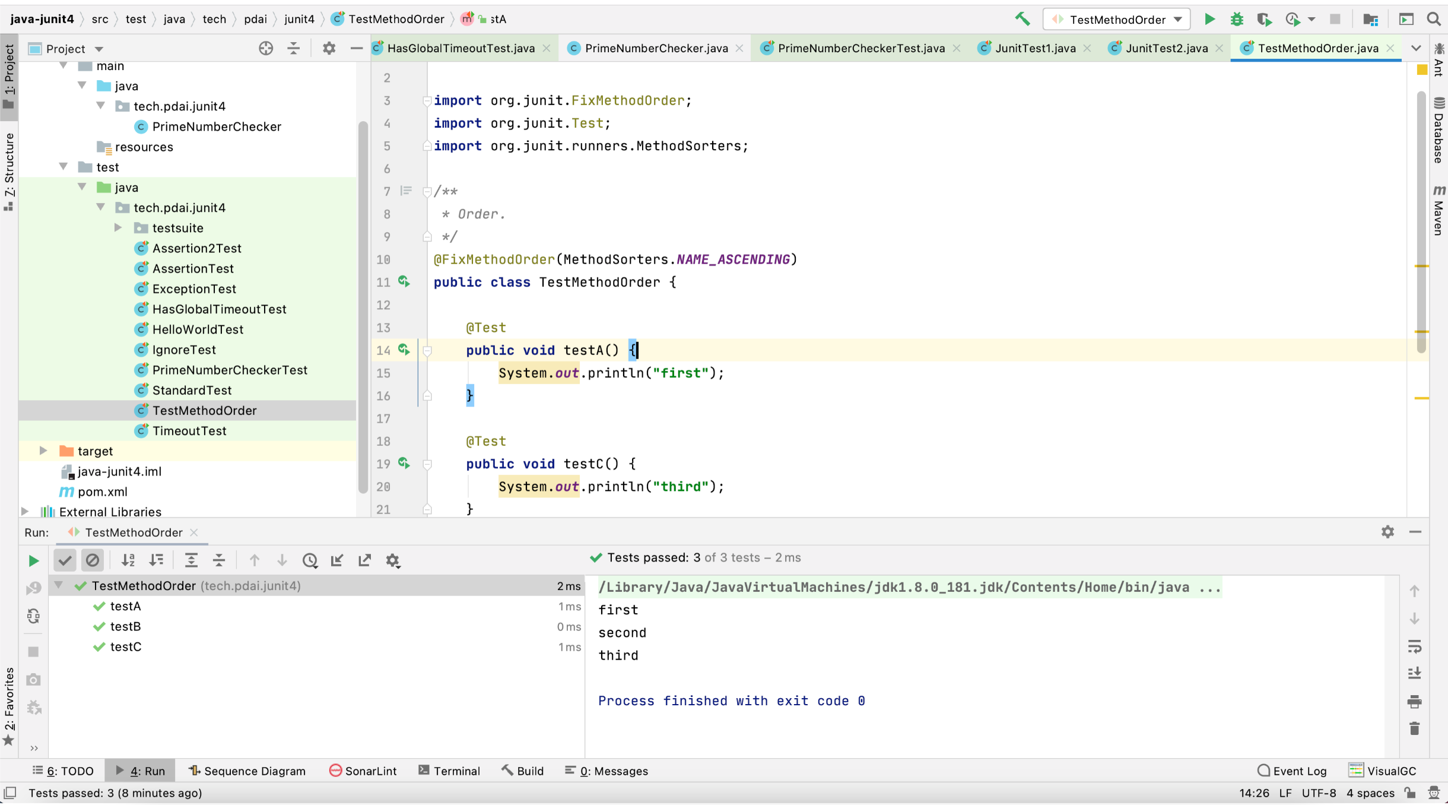Image resolution: width=1448 pixels, height=805 pixels.
Task: Show hidden editor tabs dropdown
Action: coord(1417,48)
